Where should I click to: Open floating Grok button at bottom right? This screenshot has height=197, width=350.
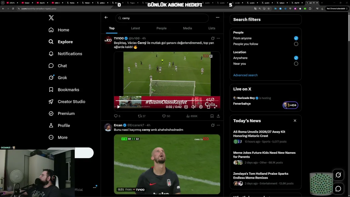(x=338, y=175)
